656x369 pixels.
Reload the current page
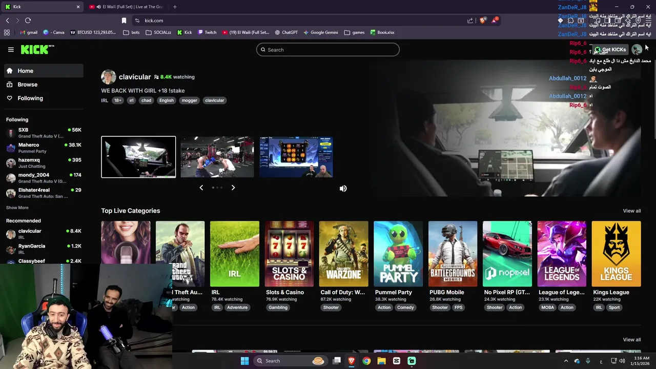click(x=28, y=20)
